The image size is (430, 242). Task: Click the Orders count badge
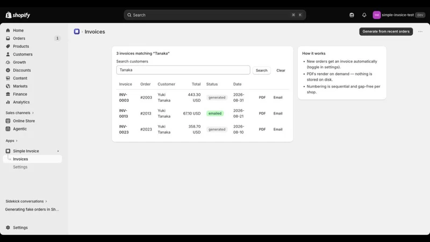58,38
